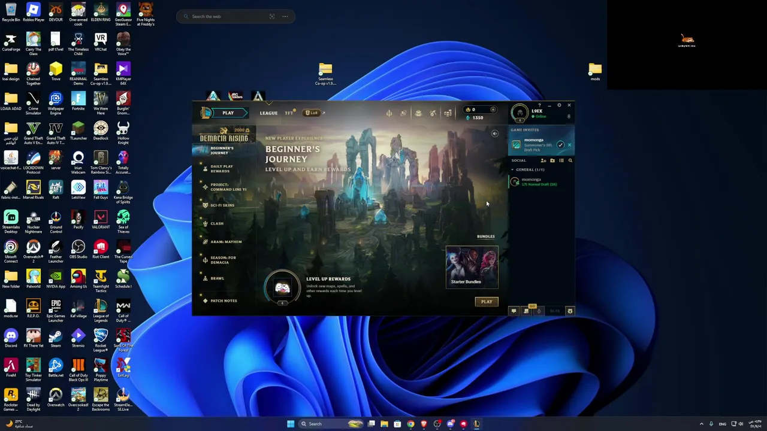Open the Demacia Rising banner
Viewport: 767px width, 431px height.
pos(224,135)
